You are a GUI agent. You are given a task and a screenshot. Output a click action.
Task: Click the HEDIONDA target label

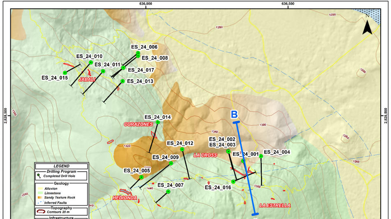pyautogui.click(x=125, y=198)
